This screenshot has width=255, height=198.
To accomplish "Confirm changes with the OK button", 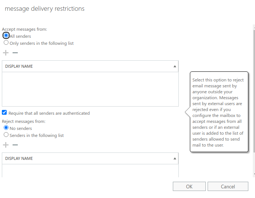I will tap(189, 187).
